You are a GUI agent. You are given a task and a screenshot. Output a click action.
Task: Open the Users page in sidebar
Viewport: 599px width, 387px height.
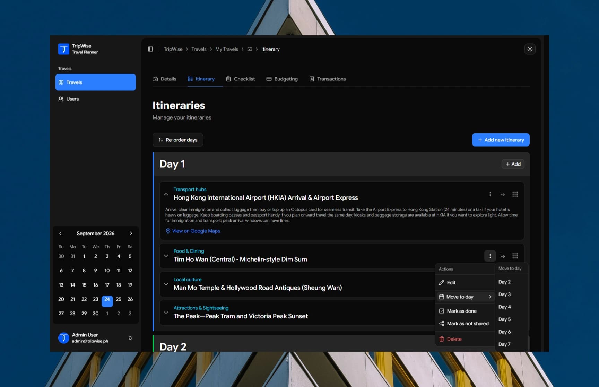(x=96, y=99)
